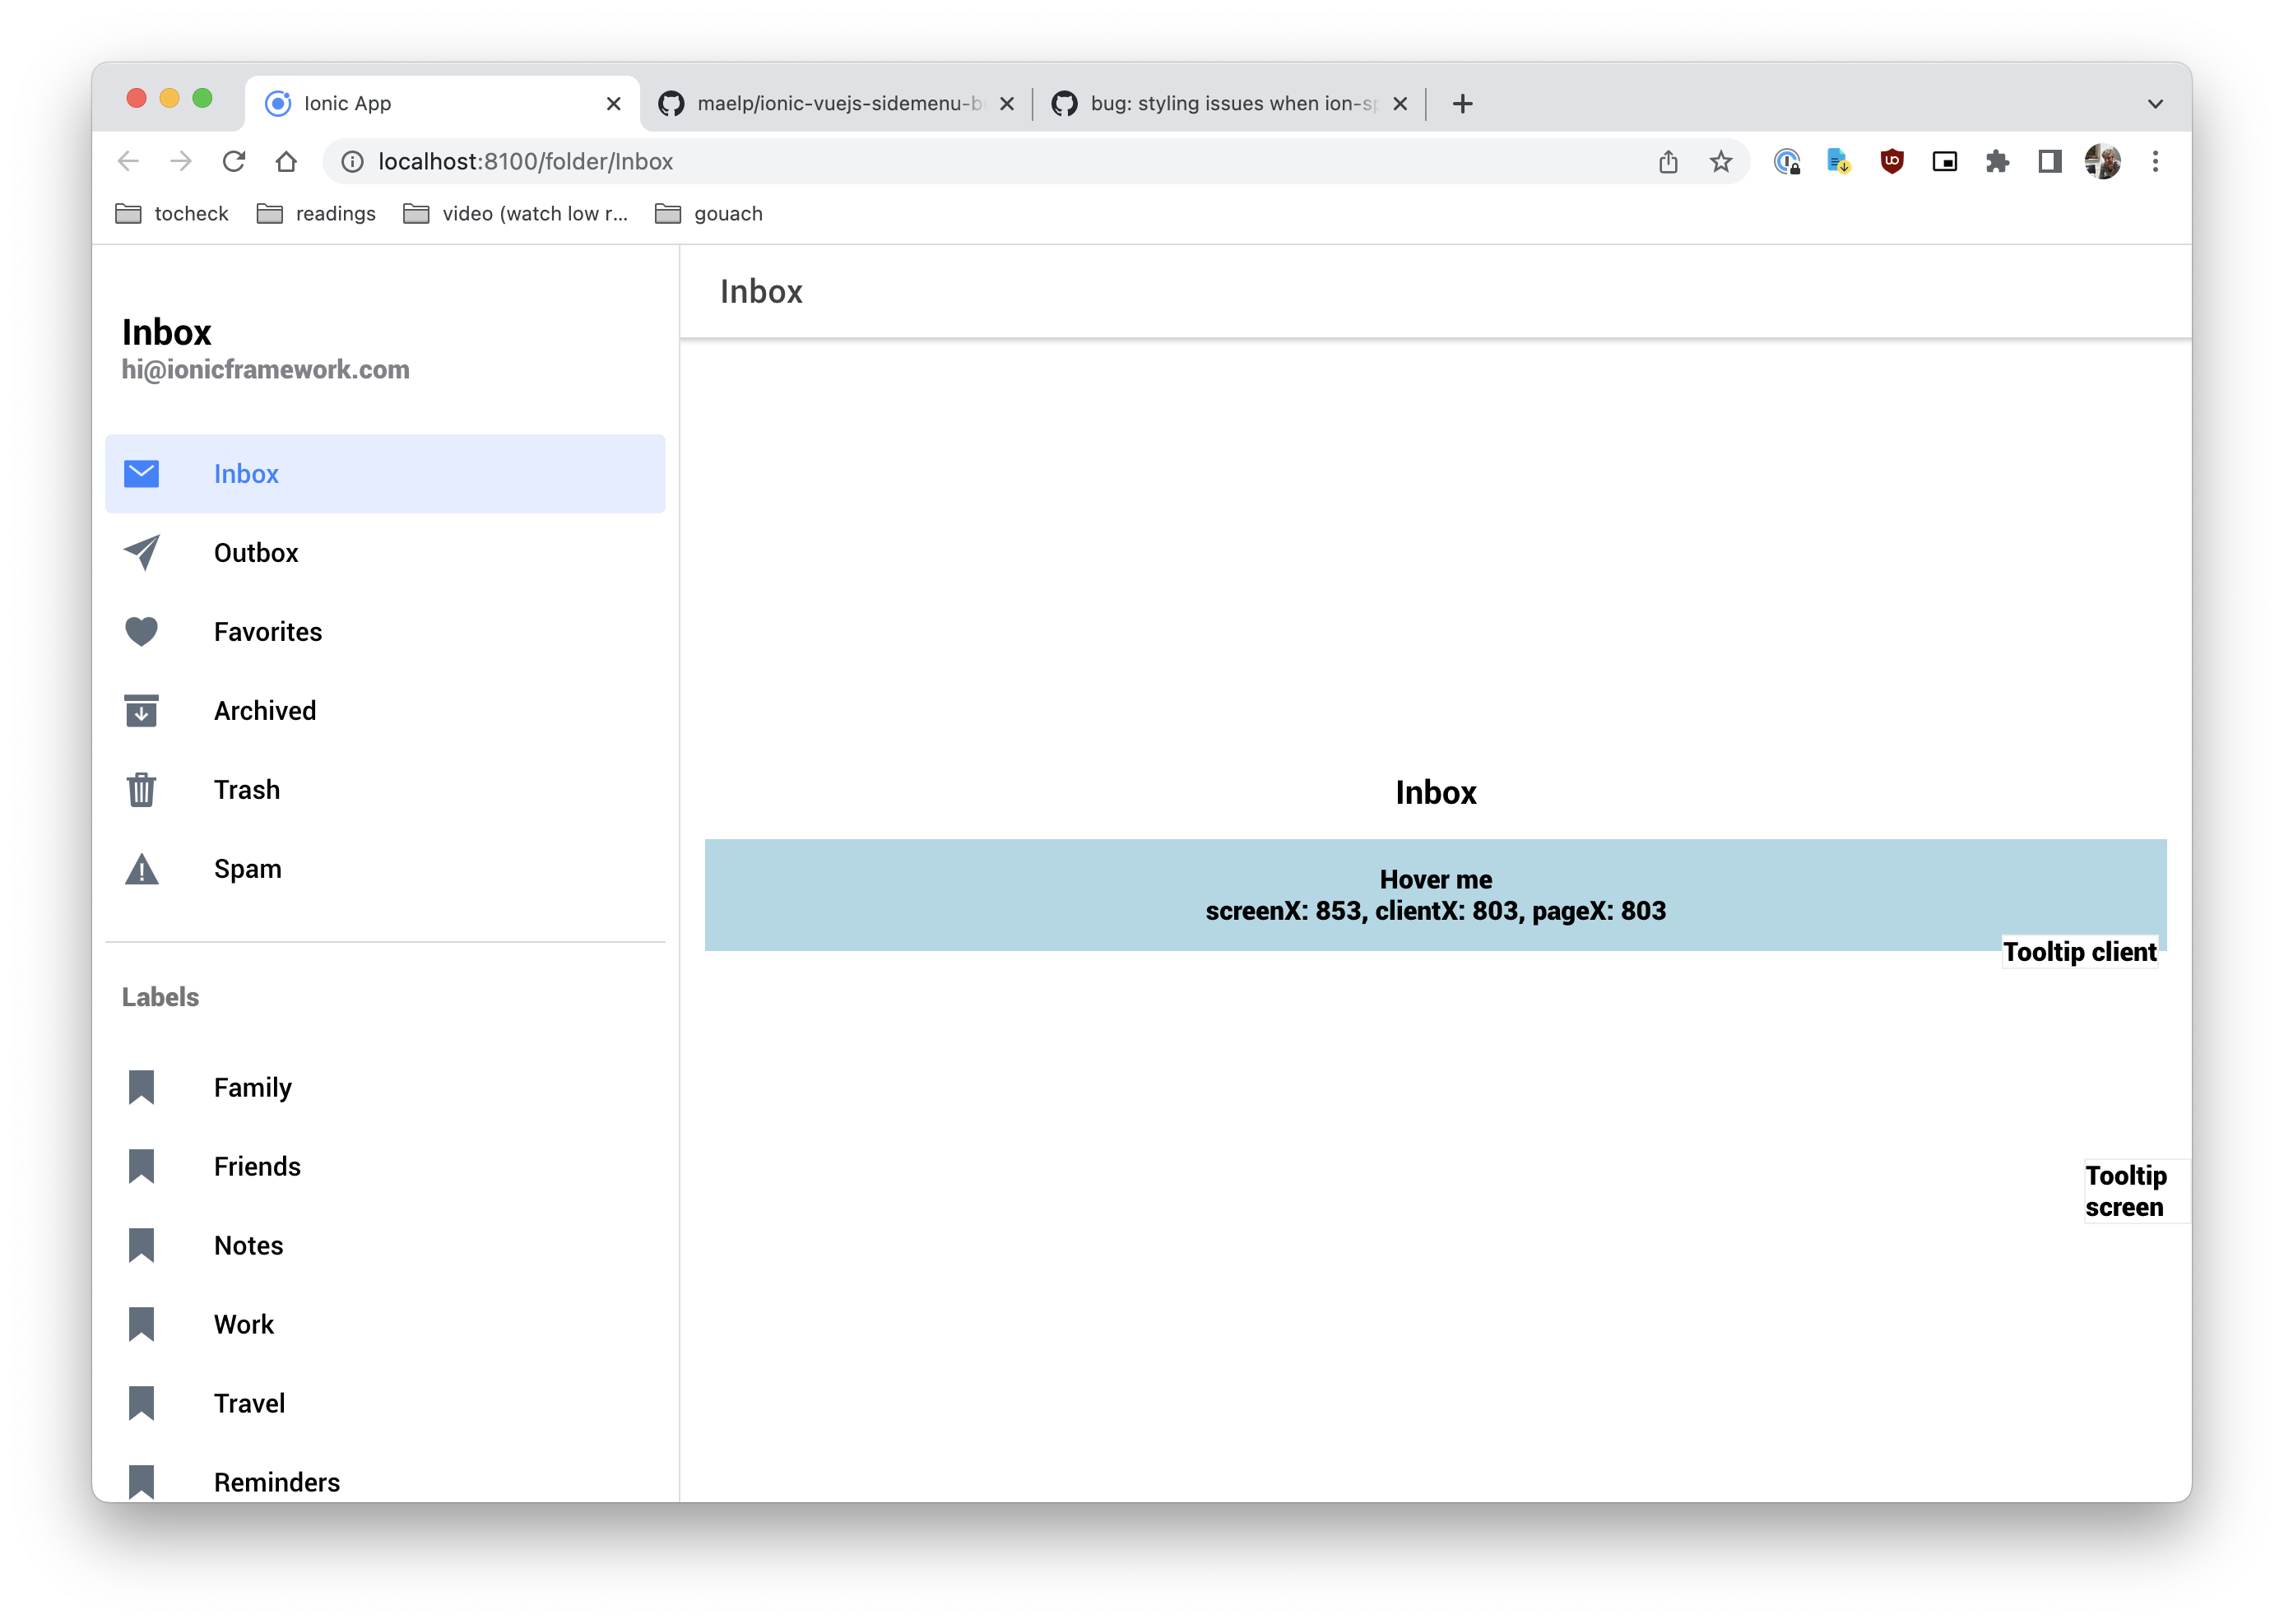Open Inbox using the envelope icon
The height and width of the screenshot is (1624, 2284).
point(141,473)
